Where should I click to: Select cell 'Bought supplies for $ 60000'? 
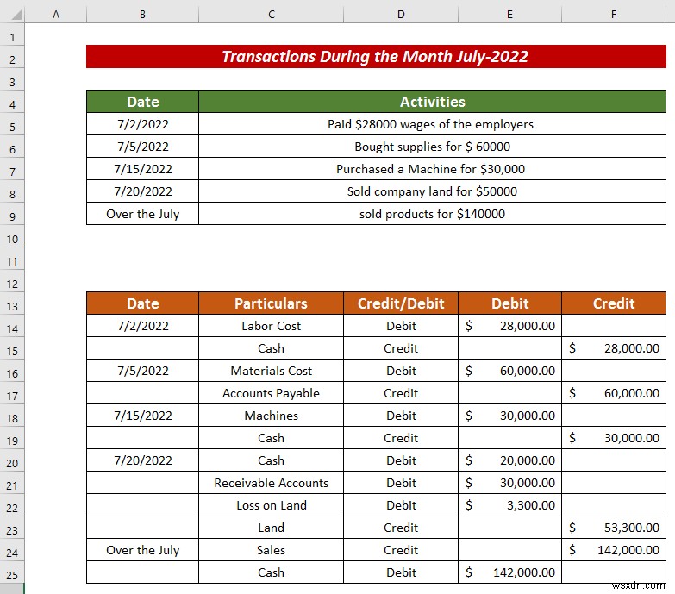coord(432,147)
